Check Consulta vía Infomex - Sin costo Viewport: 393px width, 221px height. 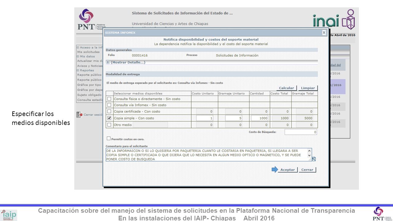pyautogui.click(x=109, y=105)
